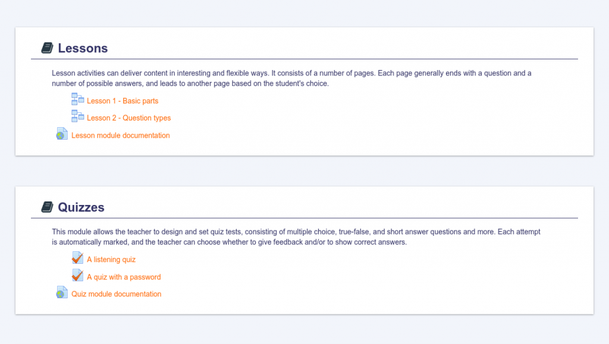Click the Quizzes section description paragraph
The image size is (609, 344).
coord(296,237)
